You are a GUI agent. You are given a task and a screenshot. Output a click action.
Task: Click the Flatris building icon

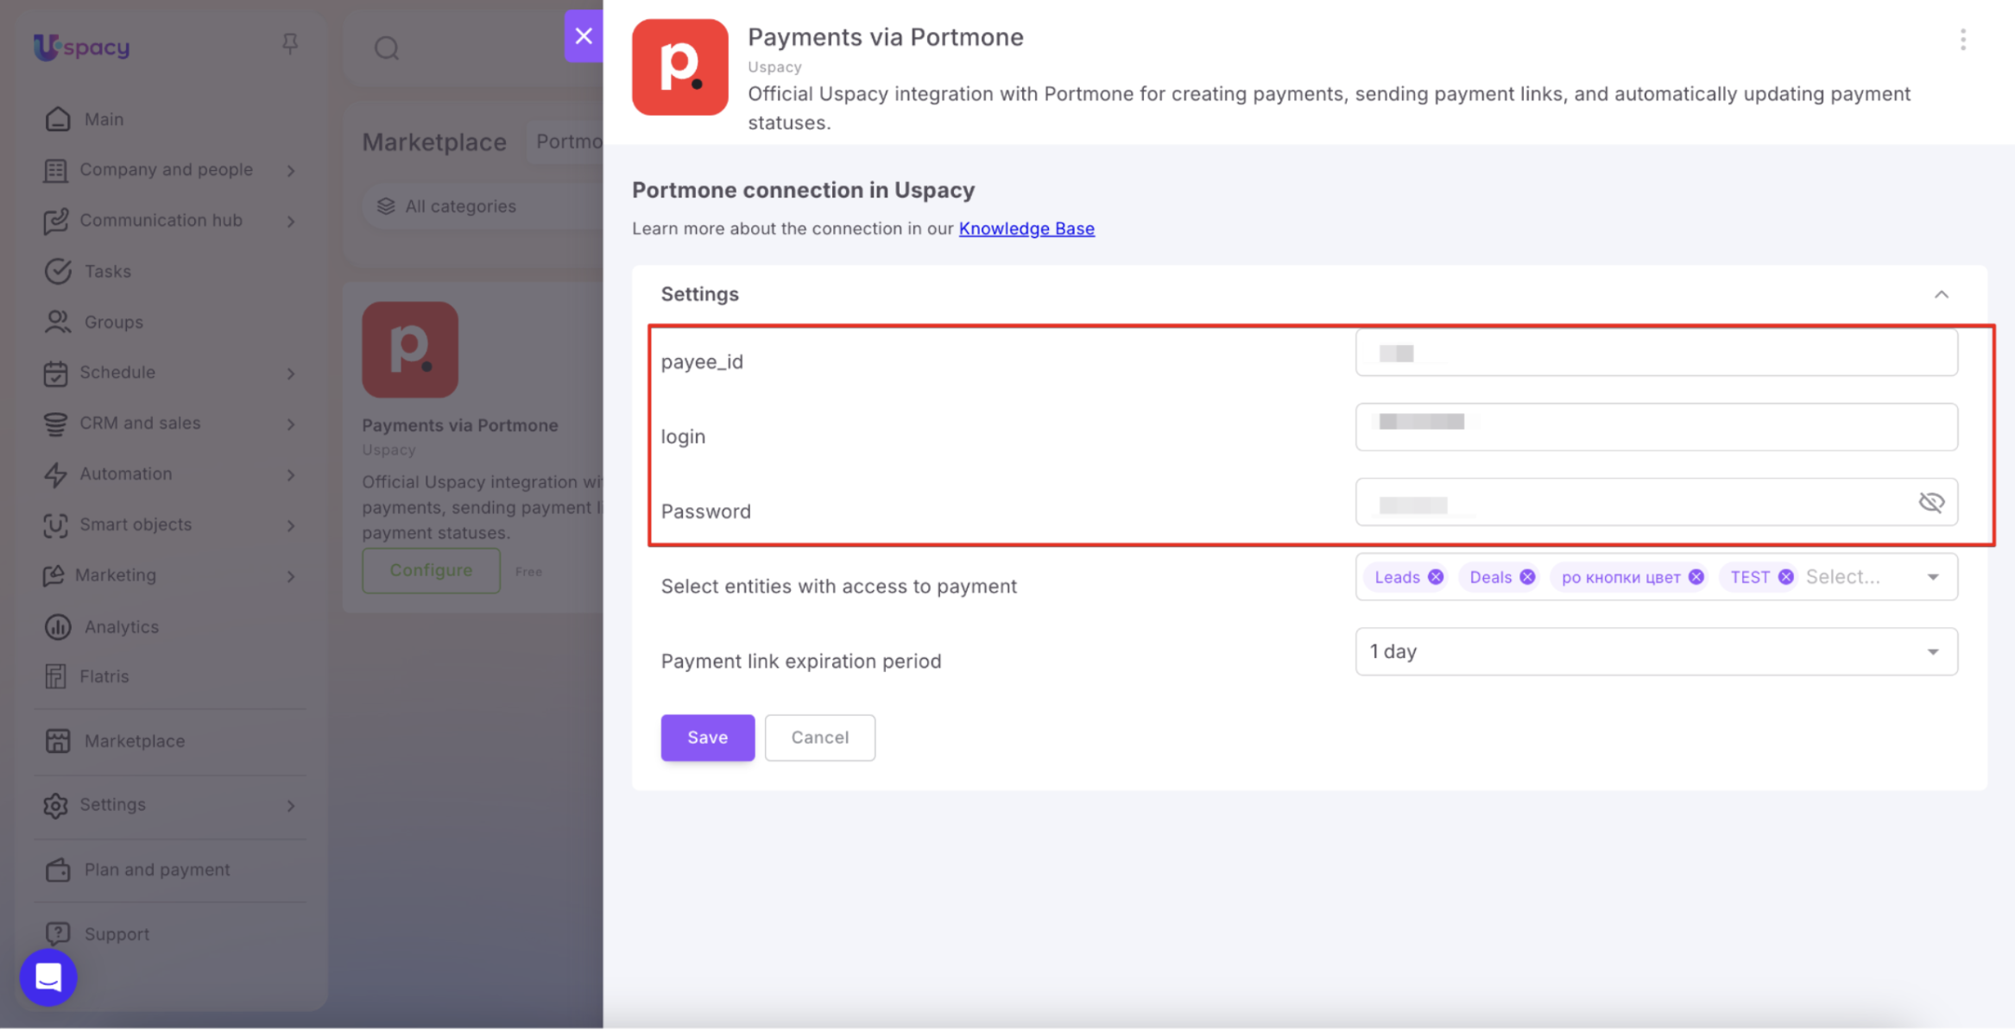tap(55, 676)
